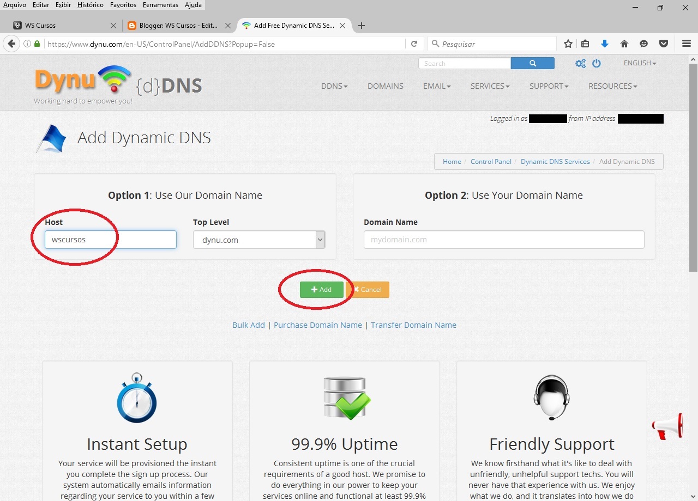Open the Histórico menu

point(91,5)
